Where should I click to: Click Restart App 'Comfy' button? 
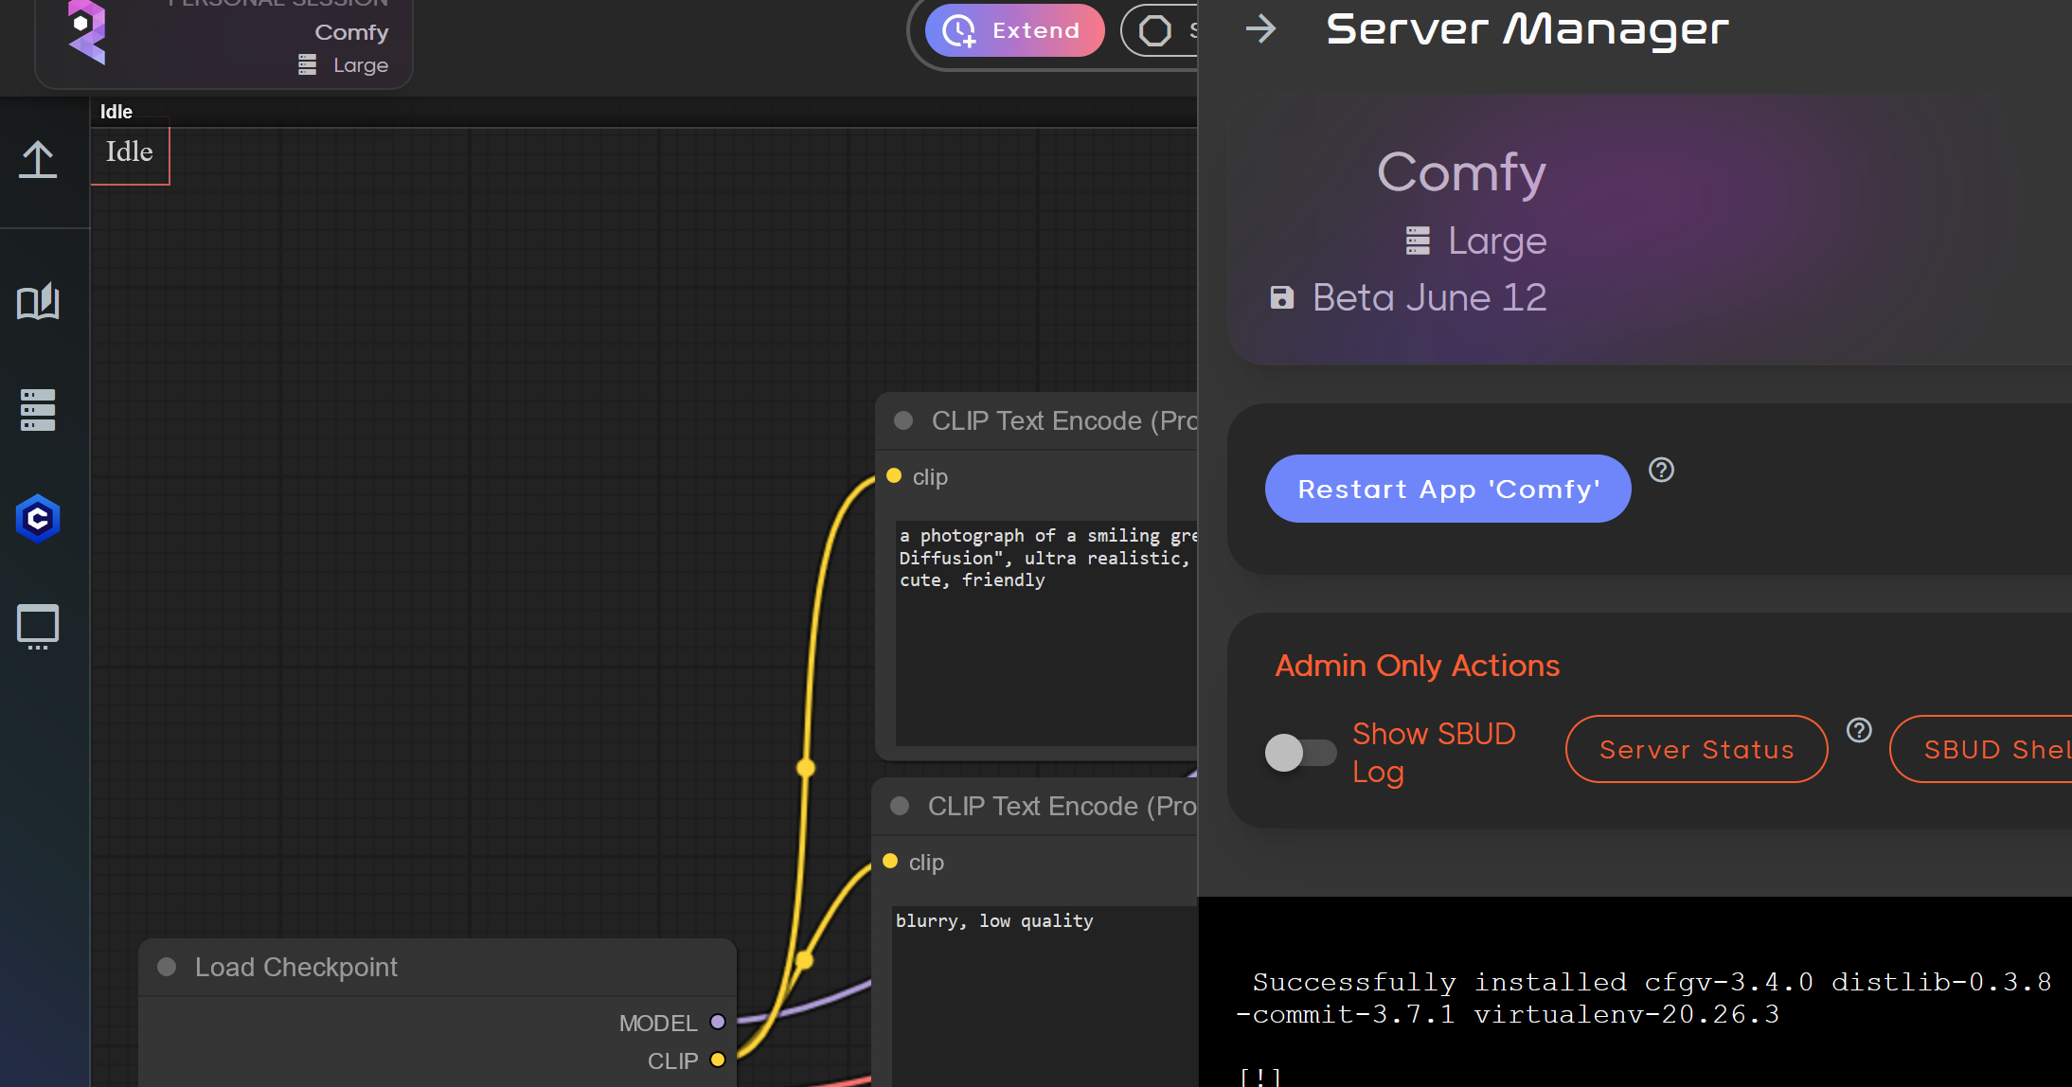point(1446,489)
